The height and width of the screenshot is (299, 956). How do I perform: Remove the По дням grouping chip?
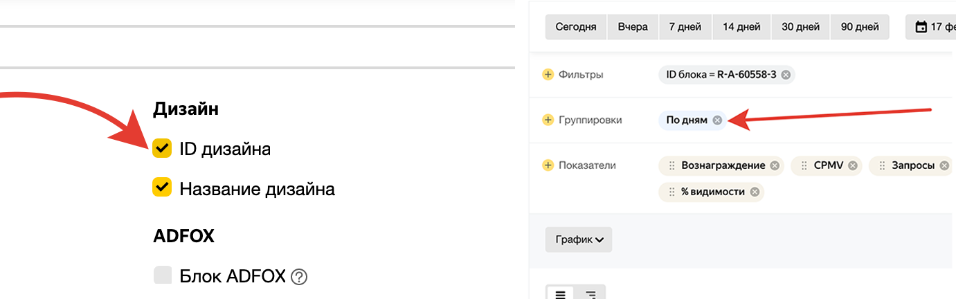pyautogui.click(x=717, y=120)
